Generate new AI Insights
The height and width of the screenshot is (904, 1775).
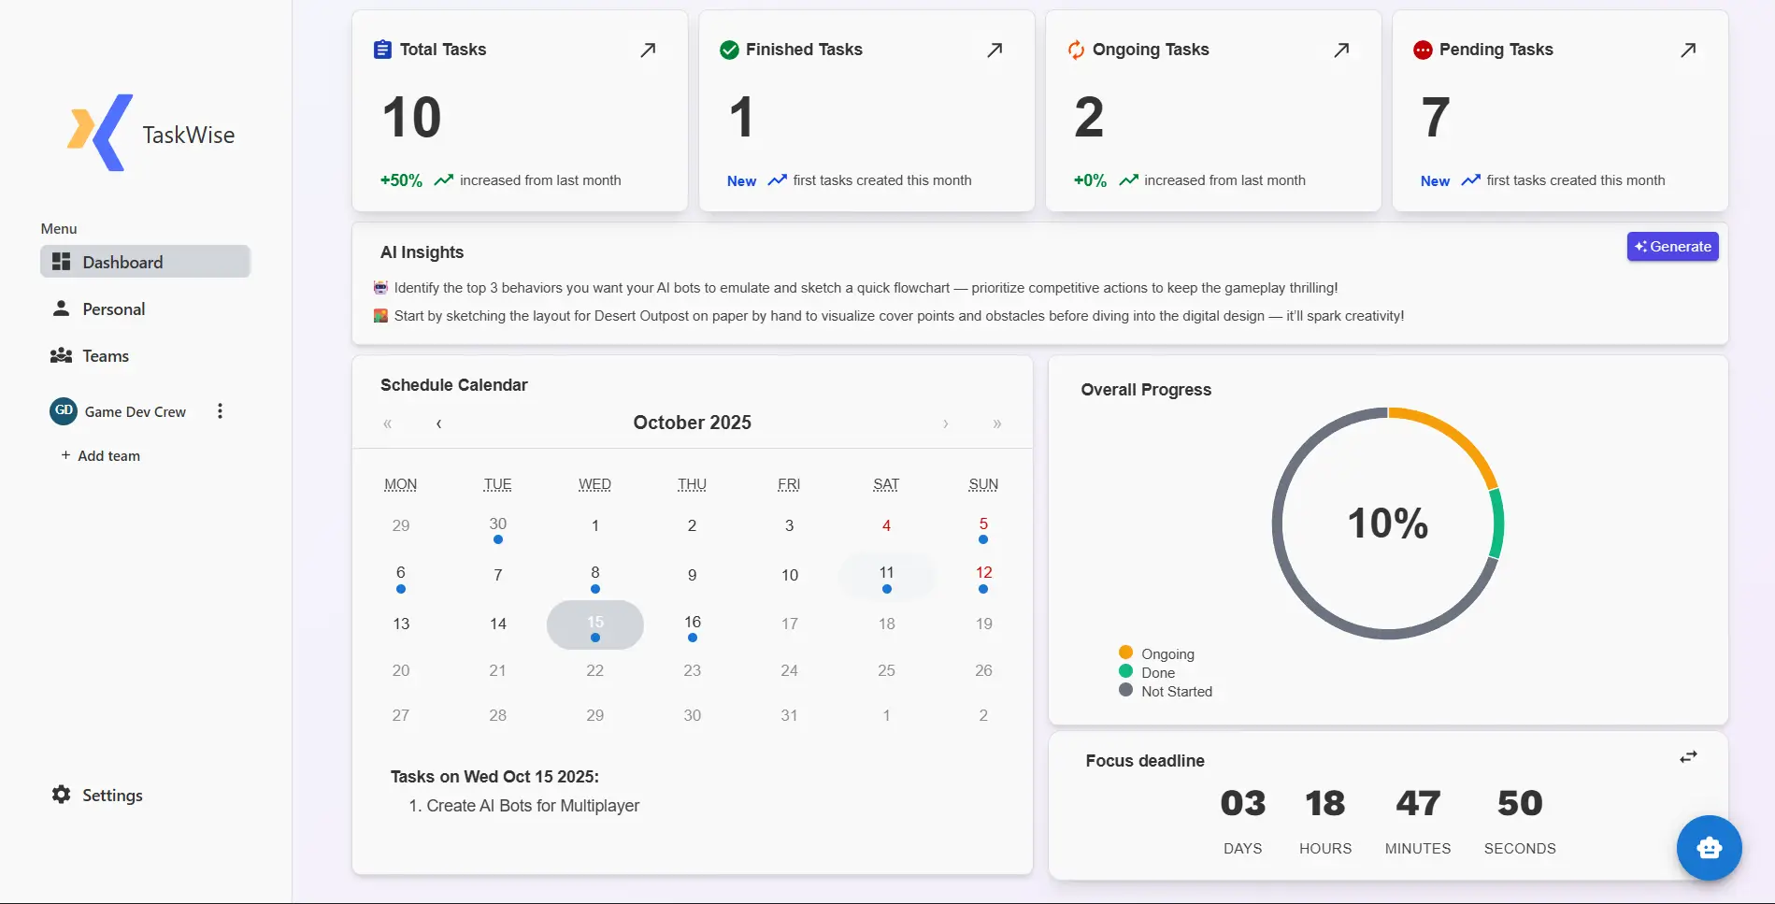[x=1672, y=247]
